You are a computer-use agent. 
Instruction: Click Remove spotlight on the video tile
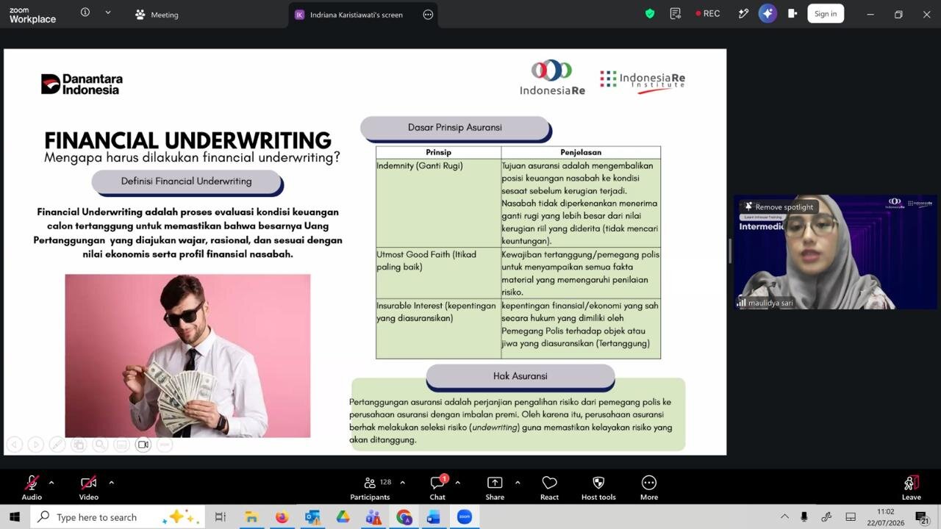pos(779,207)
